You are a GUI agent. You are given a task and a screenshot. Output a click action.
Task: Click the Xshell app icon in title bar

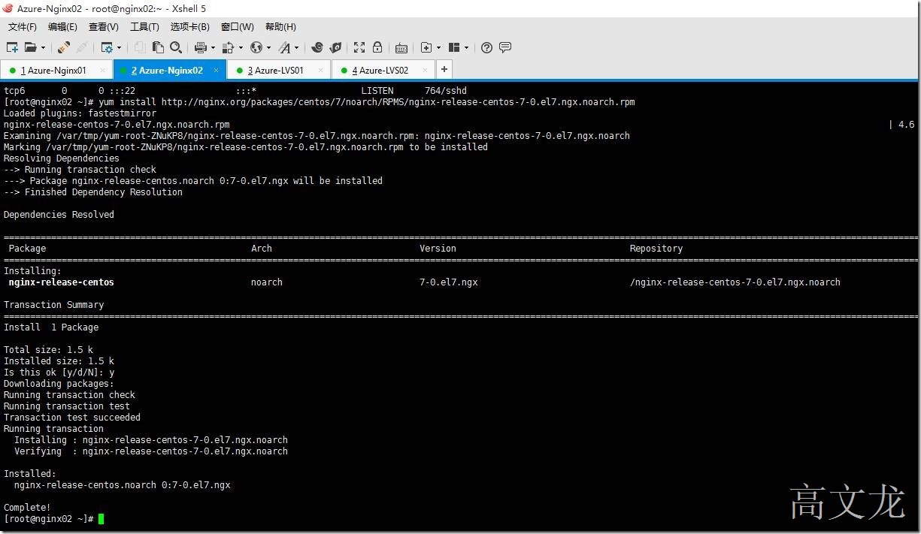coord(8,8)
